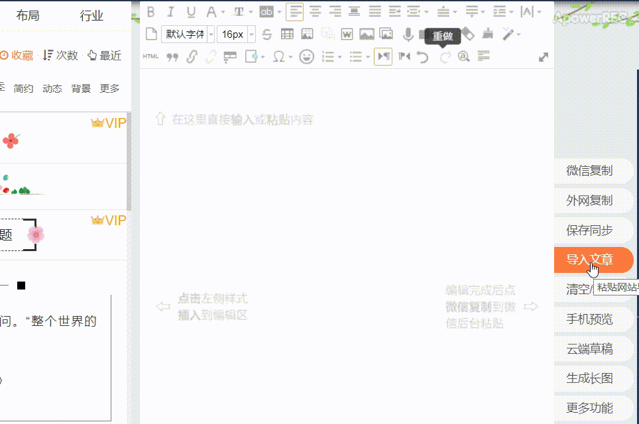639x424 pixels.
Task: Toggle bold formatting in the editor toolbar
Action: (150, 11)
